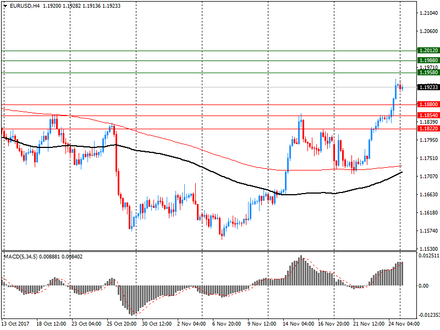Click the 1.17510 price scale value
Screen dimensions: 440x330
click(x=429, y=158)
